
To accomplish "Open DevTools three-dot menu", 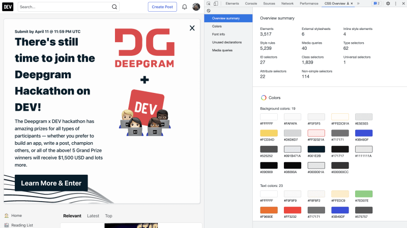I will [x=396, y=4].
